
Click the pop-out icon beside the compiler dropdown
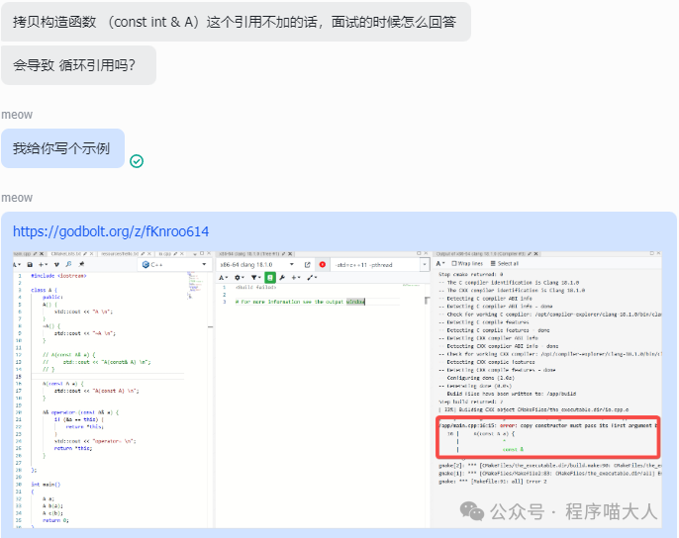[x=308, y=264]
